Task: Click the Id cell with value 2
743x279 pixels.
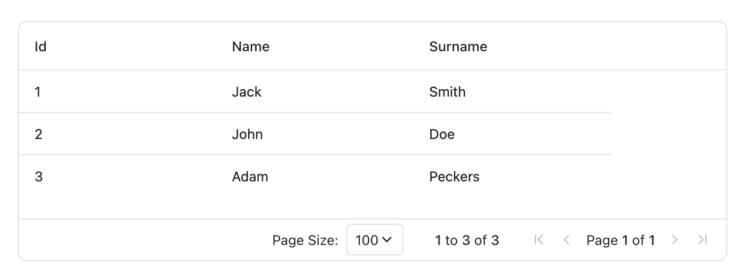Action: [x=117, y=134]
